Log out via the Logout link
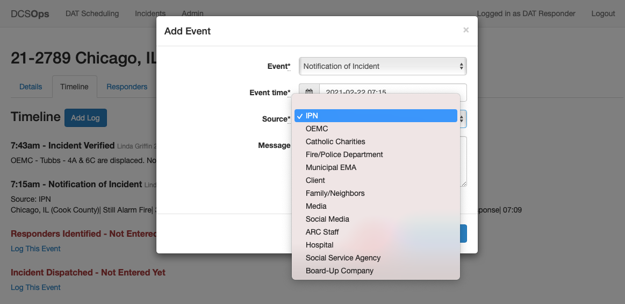625x304 pixels. 603,13
